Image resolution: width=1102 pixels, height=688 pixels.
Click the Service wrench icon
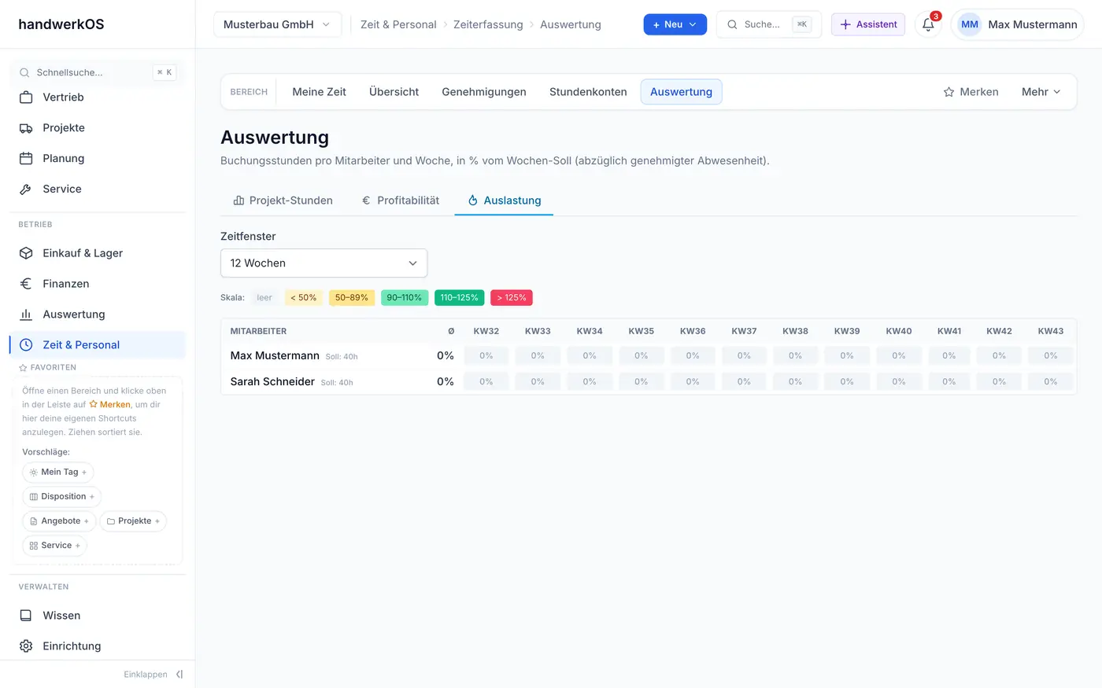pos(26,189)
